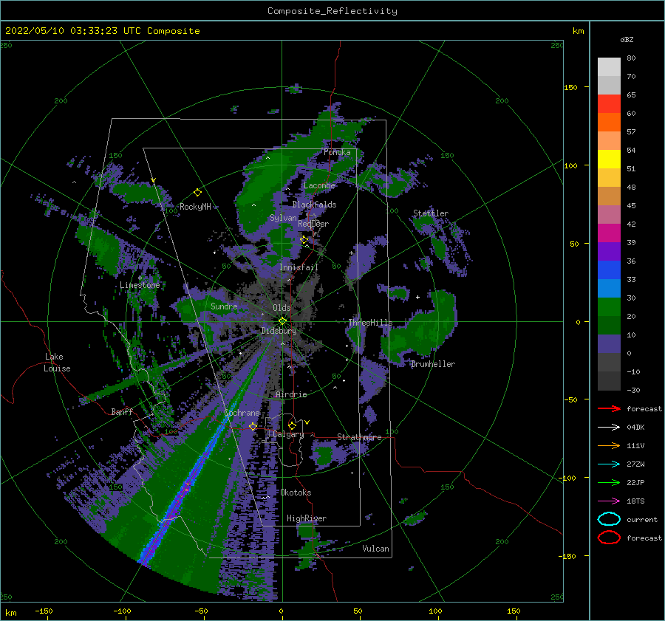Viewport: 665px width, 621px height.
Task: Click the cyan current ellipse icon
Action: (x=609, y=519)
